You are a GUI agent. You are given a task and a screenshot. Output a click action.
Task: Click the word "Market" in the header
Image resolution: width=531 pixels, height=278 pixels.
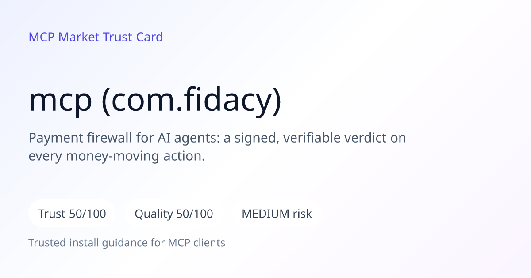click(x=79, y=37)
